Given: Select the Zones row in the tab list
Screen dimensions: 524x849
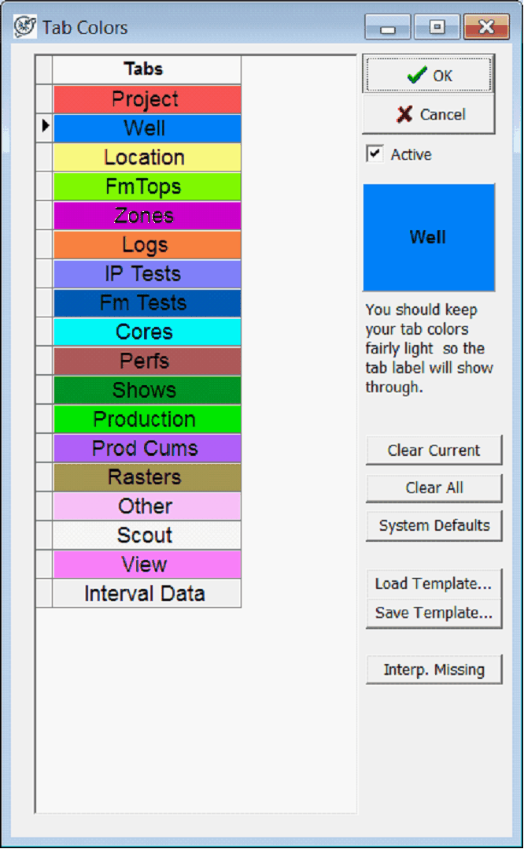Looking at the screenshot, I should click(146, 216).
